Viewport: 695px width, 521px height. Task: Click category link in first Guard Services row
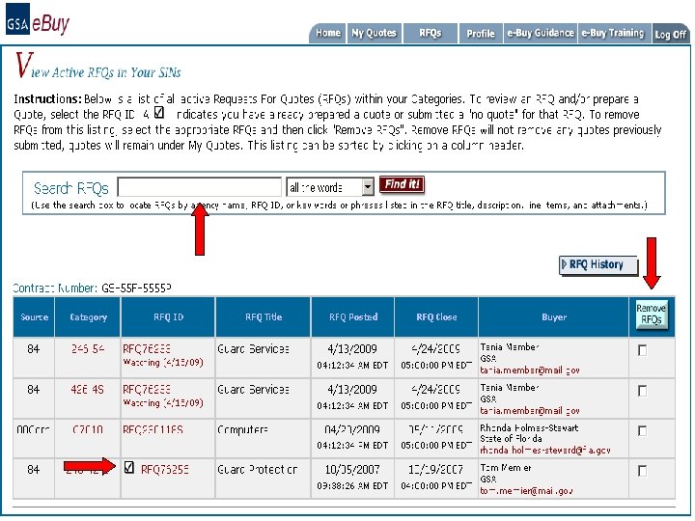[88, 349]
